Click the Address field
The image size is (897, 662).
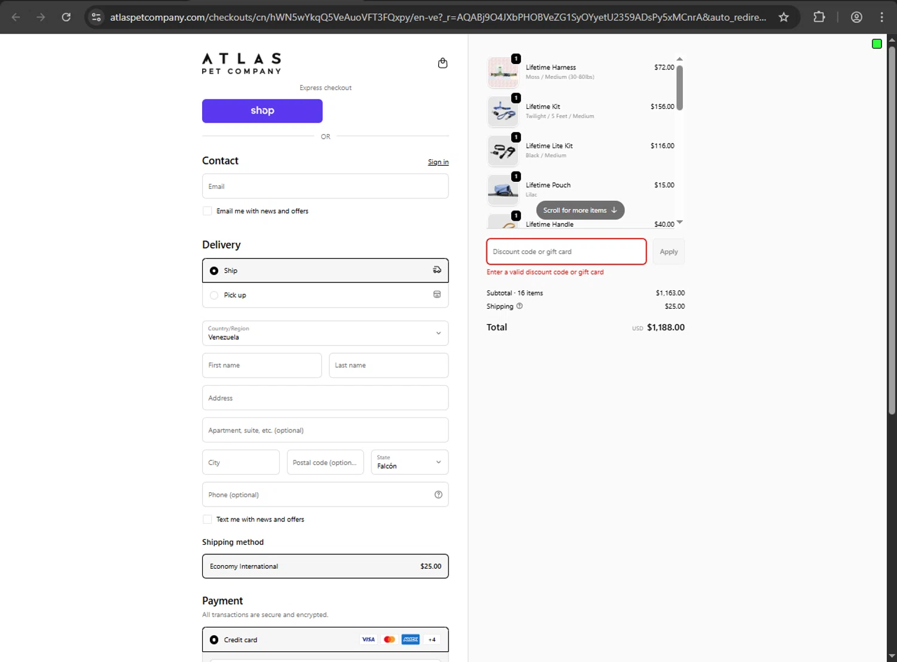click(325, 398)
